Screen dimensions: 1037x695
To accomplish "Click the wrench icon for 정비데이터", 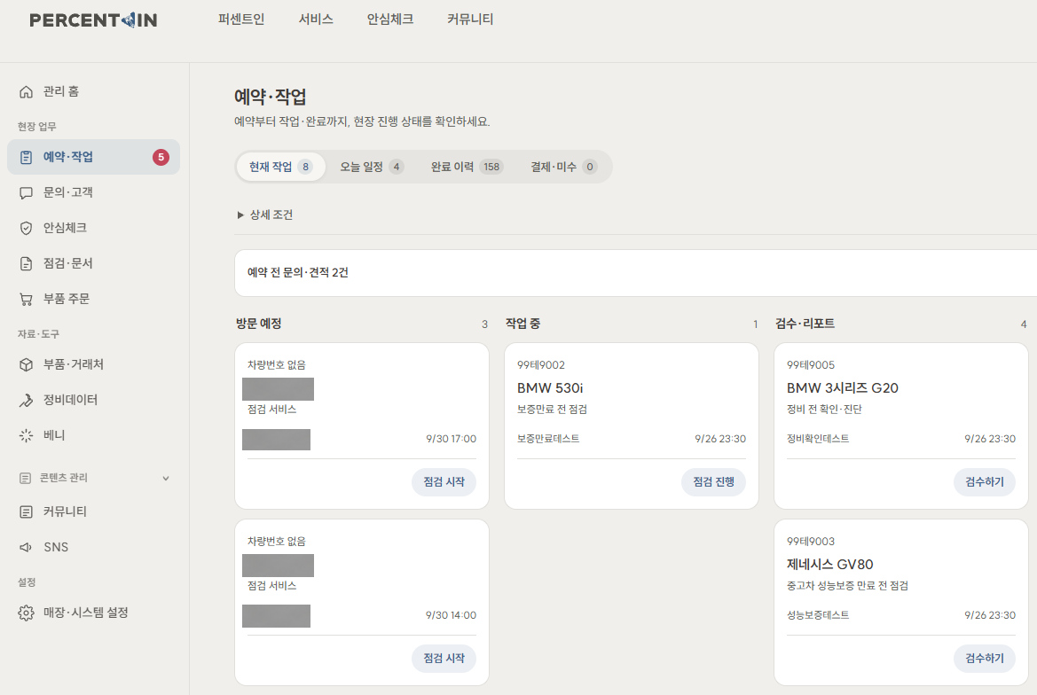I will 26,401.
